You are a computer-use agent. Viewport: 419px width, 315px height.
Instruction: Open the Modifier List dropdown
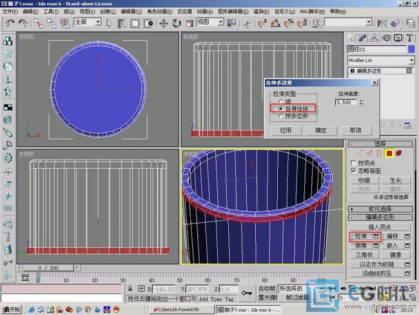click(x=411, y=60)
